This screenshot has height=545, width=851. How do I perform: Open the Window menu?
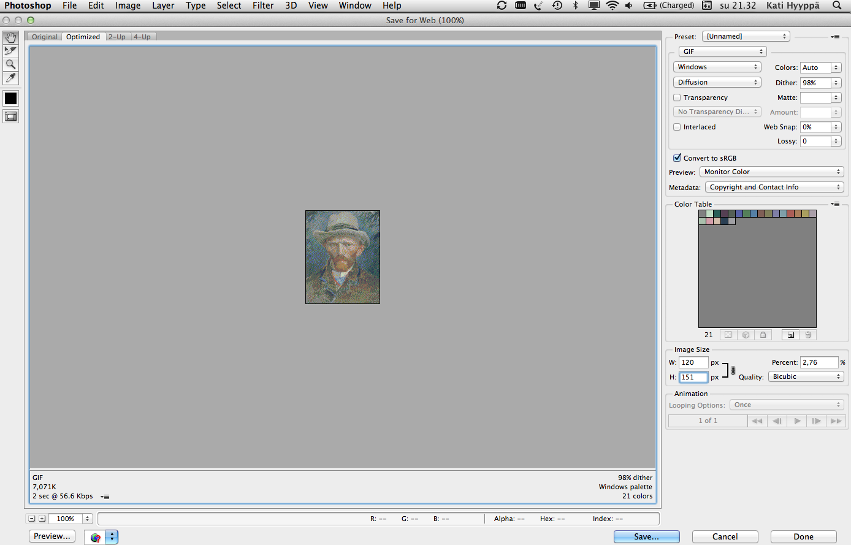coord(355,6)
